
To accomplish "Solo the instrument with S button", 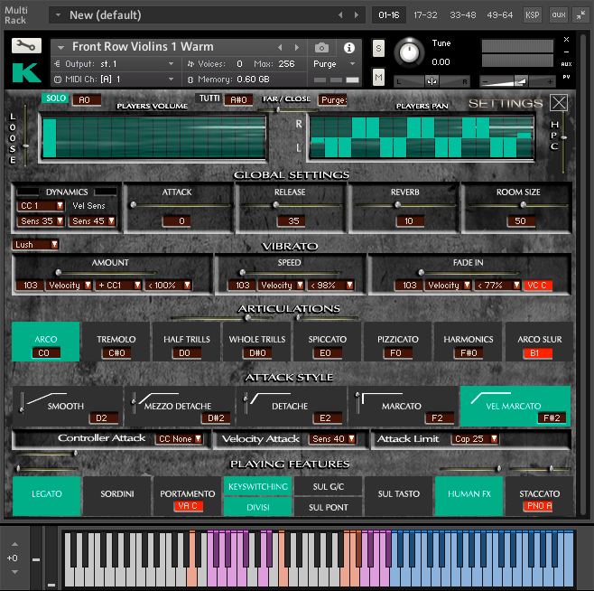I will click(378, 48).
